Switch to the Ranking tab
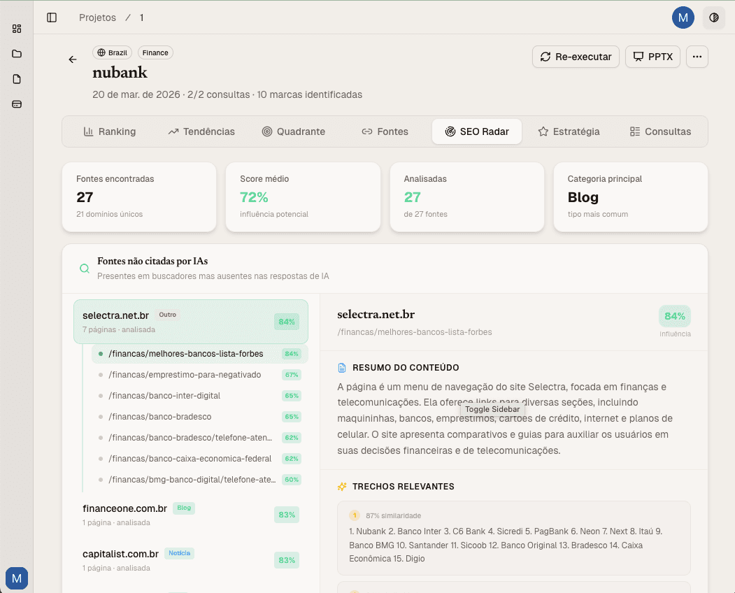 pos(110,131)
